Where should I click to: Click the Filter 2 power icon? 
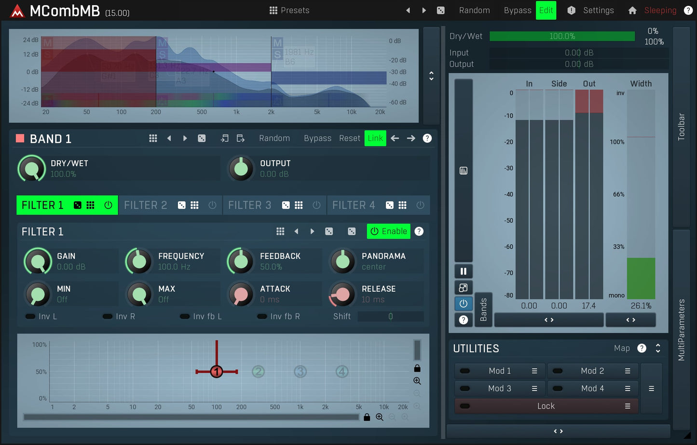212,205
